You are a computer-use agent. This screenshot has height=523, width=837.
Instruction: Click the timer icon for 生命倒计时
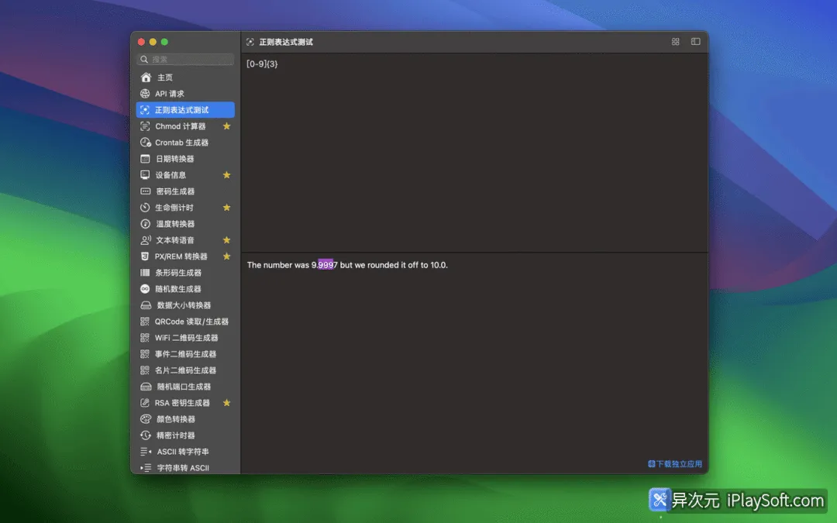pos(145,208)
